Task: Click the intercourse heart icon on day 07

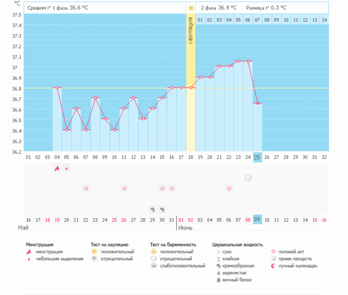Action: click(86, 188)
